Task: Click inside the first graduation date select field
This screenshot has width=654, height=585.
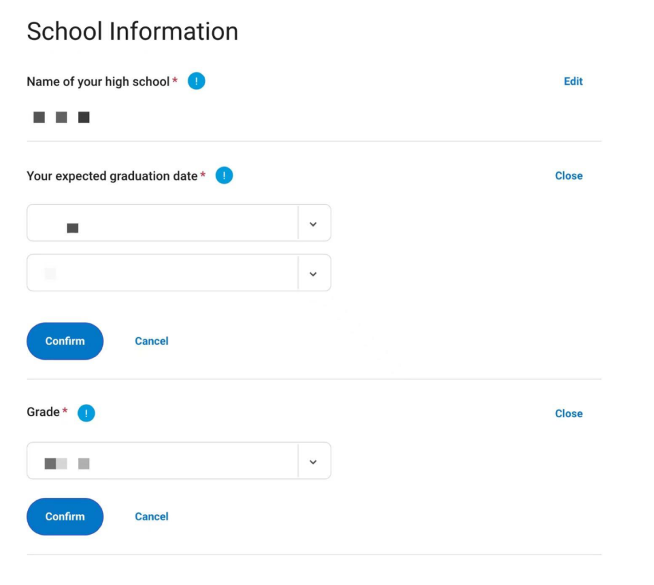Action: [179, 223]
